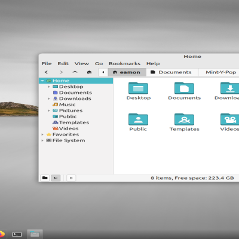This screenshot has height=239, width=239.
Task: Collapse the Home tree node
Action: (42, 81)
